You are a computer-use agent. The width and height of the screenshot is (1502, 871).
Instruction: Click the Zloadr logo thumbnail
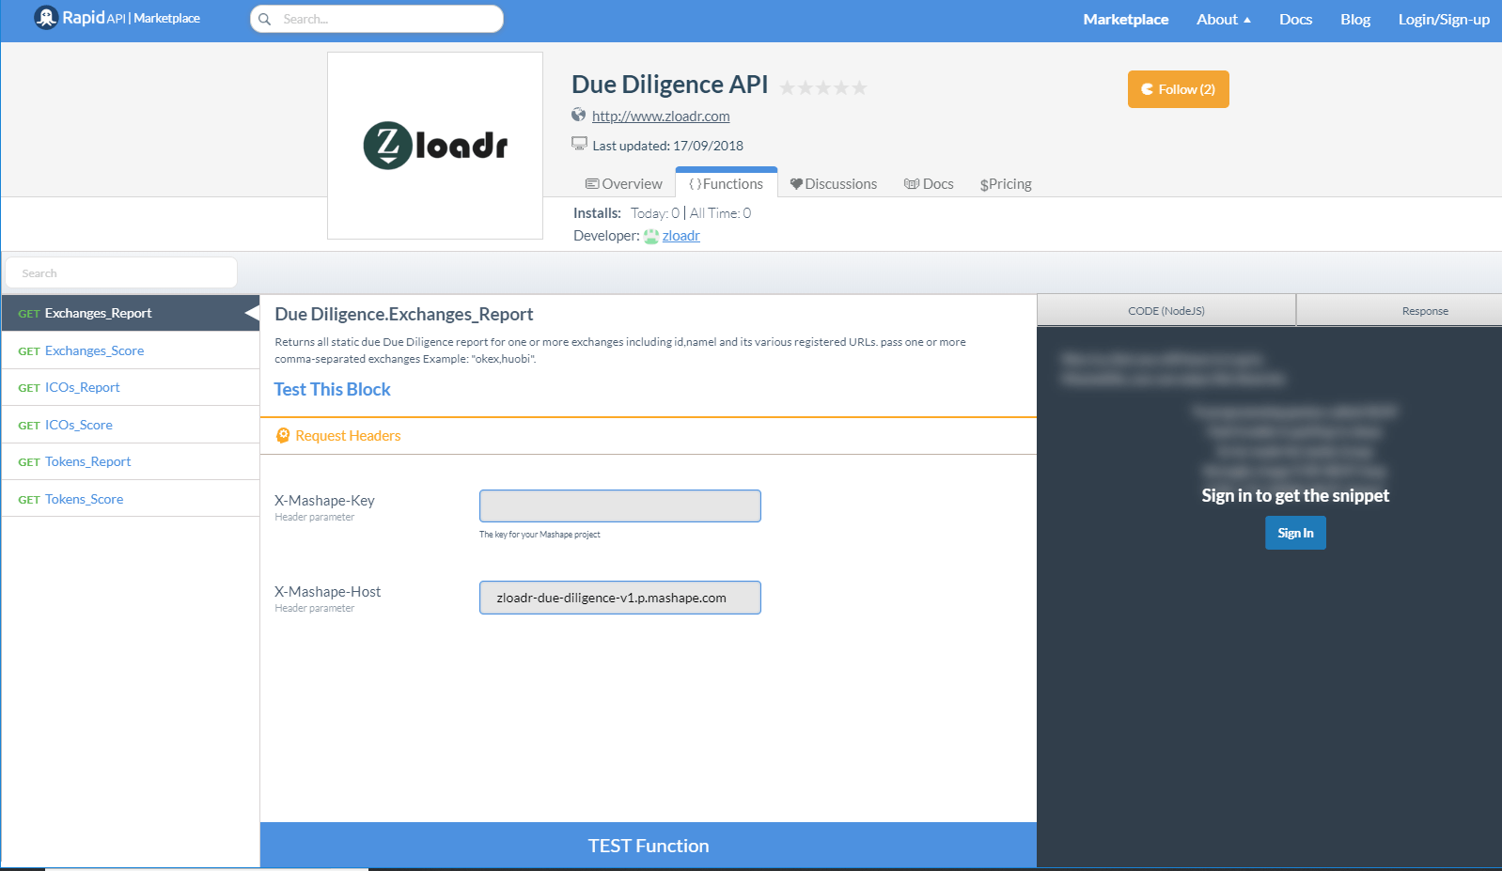click(435, 146)
